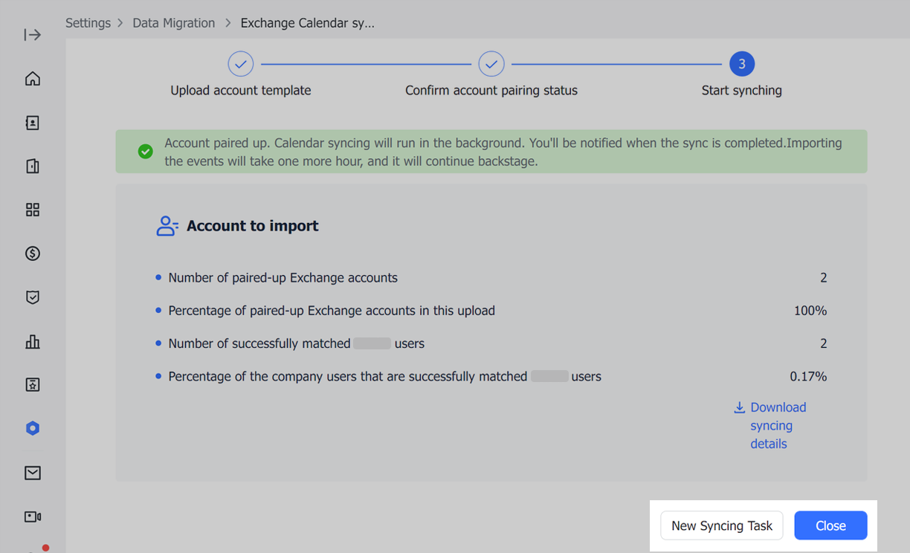Viewport: 910px width, 553px height.
Task: Click the shield security icon in sidebar
Action: pyautogui.click(x=33, y=297)
